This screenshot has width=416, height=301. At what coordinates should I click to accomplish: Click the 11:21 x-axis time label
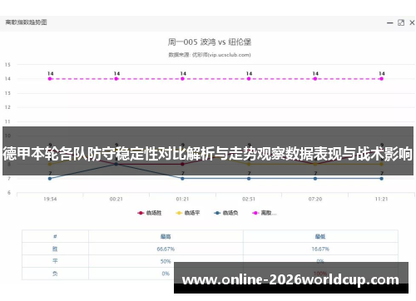point(382,199)
